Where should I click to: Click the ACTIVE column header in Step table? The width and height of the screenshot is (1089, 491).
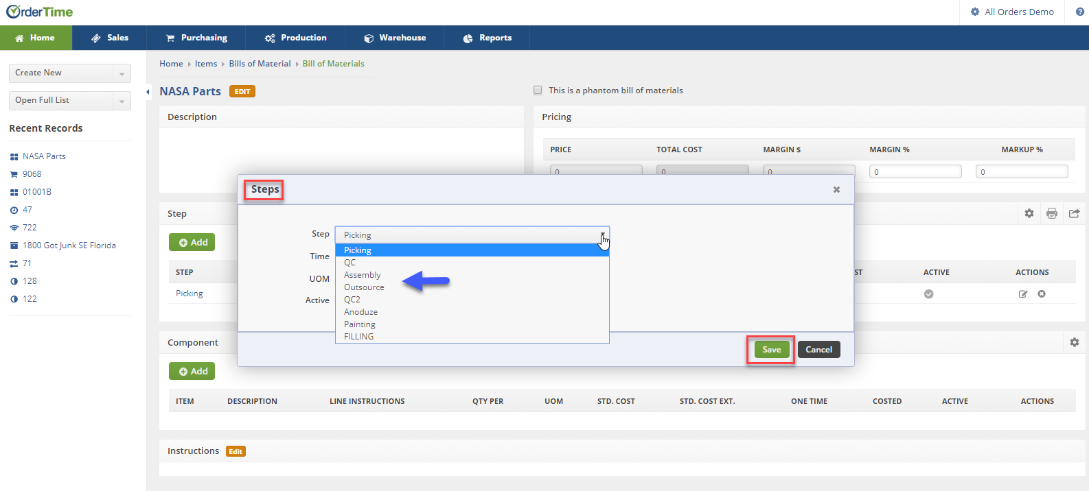(936, 272)
